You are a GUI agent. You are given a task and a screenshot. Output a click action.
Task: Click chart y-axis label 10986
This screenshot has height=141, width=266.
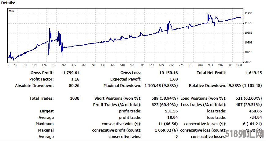248,33
